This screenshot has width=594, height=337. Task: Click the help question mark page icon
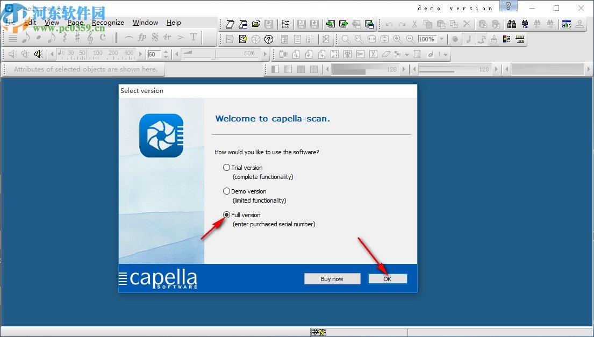click(x=243, y=39)
